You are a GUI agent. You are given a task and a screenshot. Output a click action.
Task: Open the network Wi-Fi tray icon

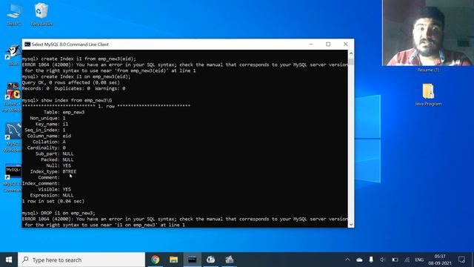click(407, 260)
